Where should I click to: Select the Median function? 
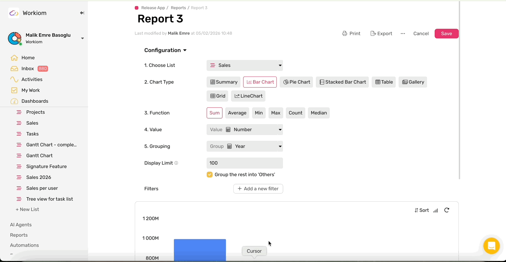[x=319, y=113]
